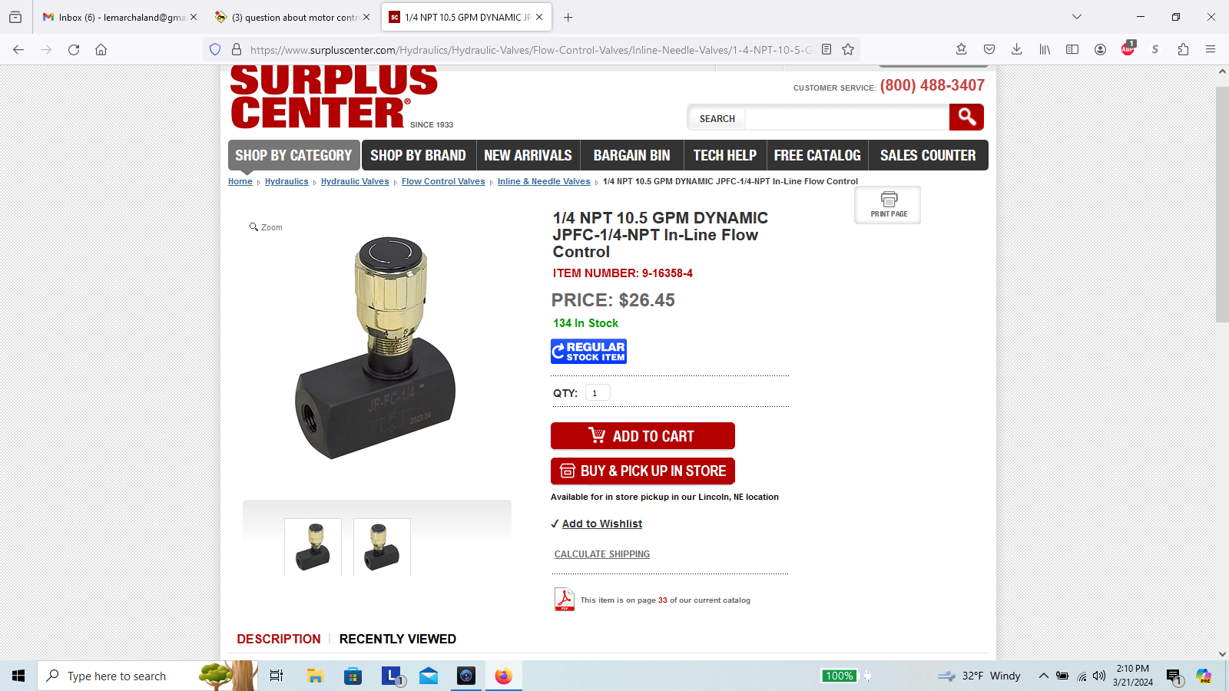The height and width of the screenshot is (691, 1229).
Task: Reload the current page
Action: point(74,49)
